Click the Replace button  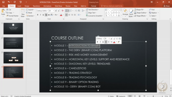tap(153, 13)
